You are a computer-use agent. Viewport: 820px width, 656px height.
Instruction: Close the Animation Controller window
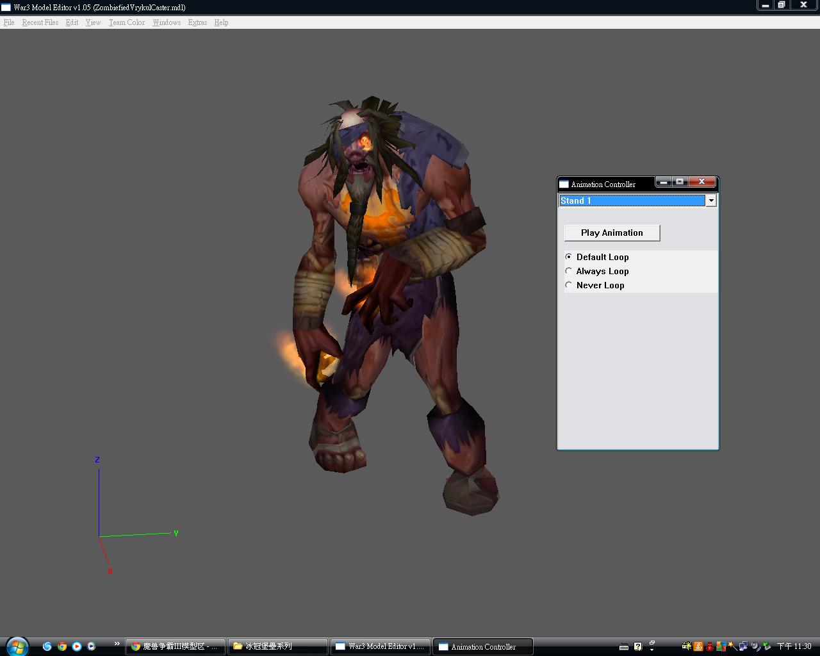(x=702, y=182)
